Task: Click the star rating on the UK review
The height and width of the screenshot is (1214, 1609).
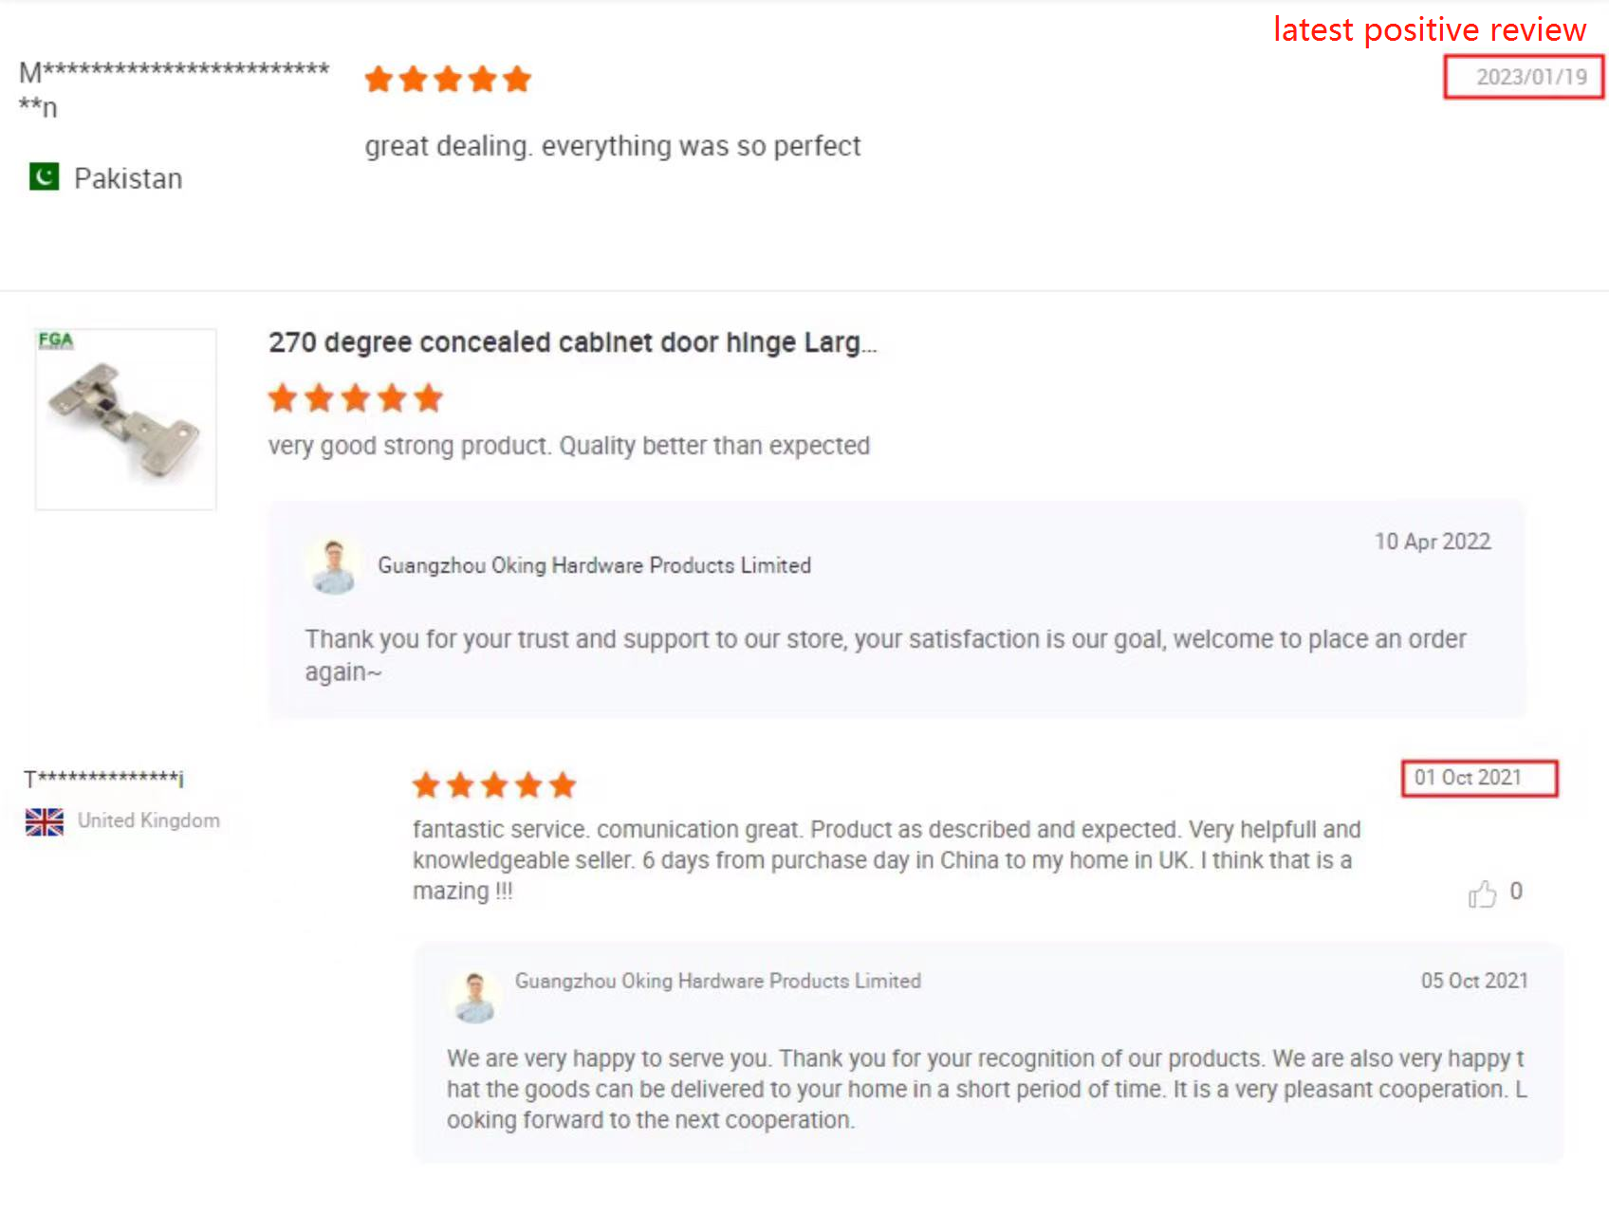Action: 494,785
